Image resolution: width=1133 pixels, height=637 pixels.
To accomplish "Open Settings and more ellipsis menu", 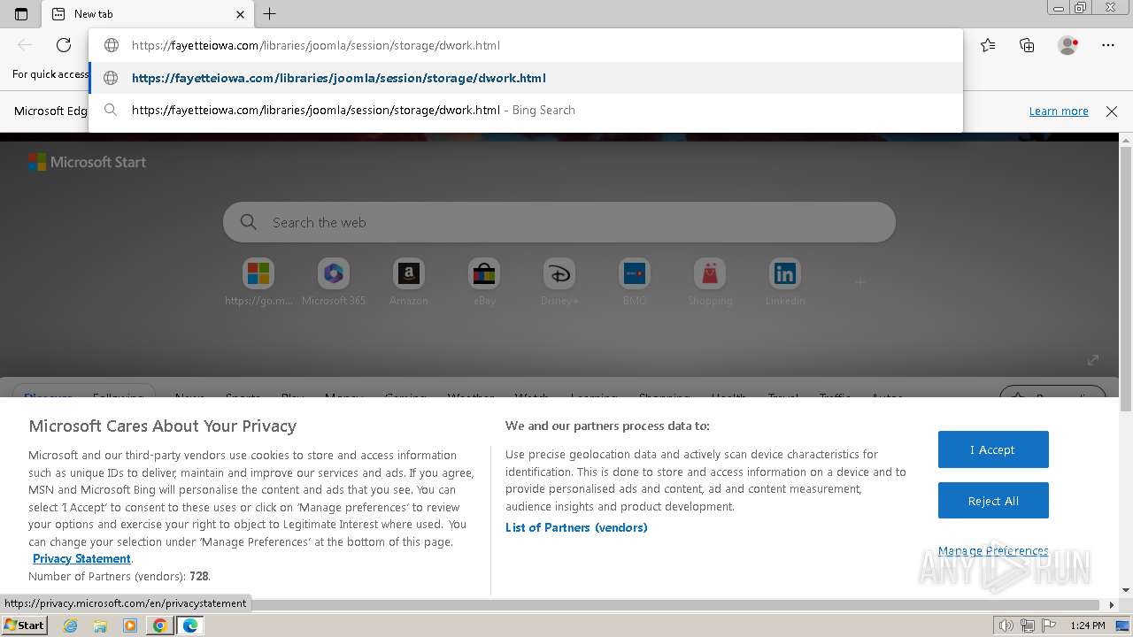I will pyautogui.click(x=1108, y=45).
